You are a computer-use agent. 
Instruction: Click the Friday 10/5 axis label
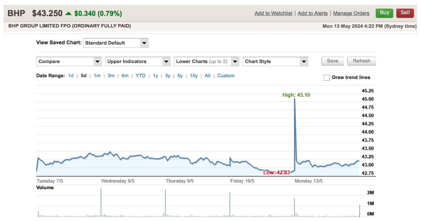(x=242, y=181)
